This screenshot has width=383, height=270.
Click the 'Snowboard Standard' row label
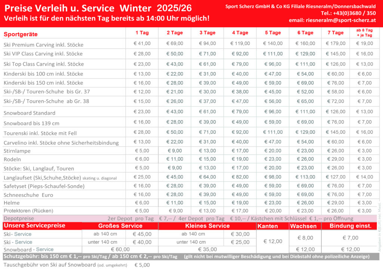click(x=30, y=113)
